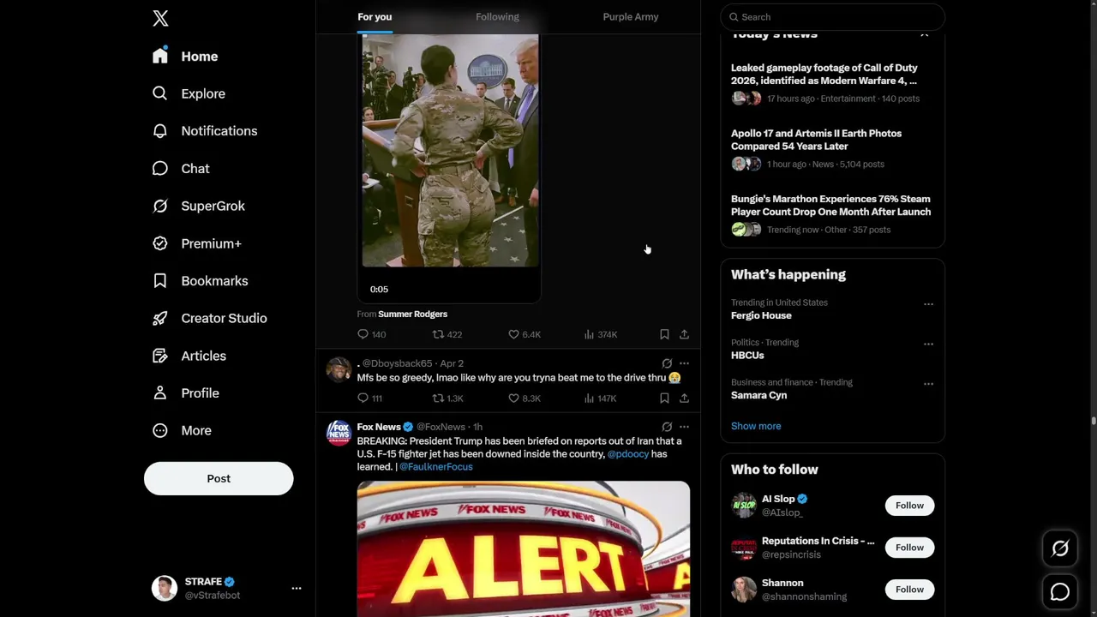This screenshot has height=617, width=1097.
Task: Open Profile in the sidebar
Action: (x=187, y=392)
